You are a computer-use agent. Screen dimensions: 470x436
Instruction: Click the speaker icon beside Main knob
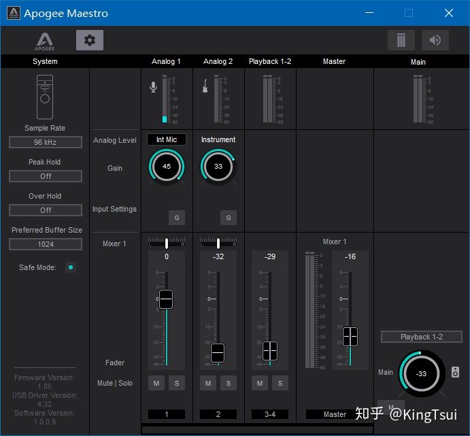(455, 372)
